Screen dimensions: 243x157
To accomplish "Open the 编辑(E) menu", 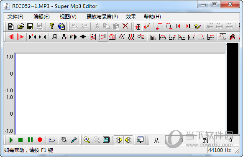I will coord(41,17).
